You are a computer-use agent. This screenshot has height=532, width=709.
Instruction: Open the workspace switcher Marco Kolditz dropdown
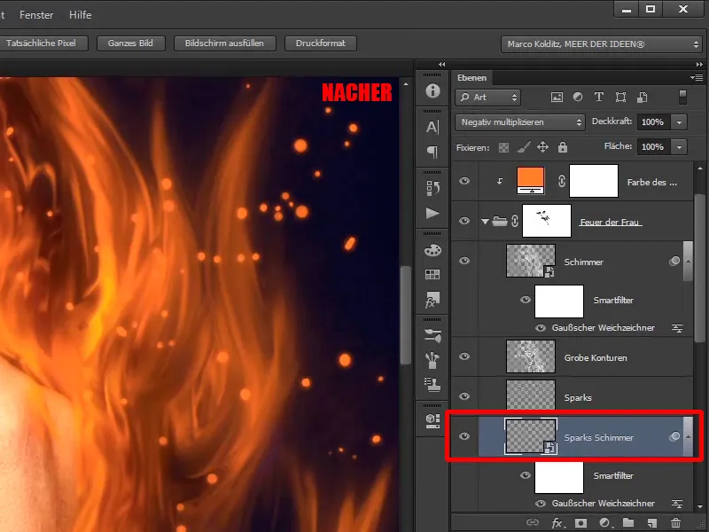[602, 44]
